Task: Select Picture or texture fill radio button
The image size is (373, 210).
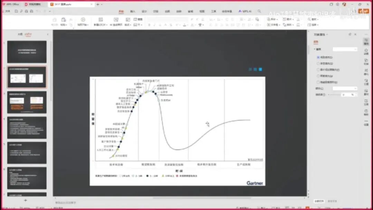Action: [x=318, y=70]
